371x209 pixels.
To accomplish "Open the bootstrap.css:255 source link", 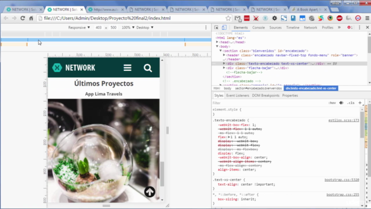I will click(x=343, y=194).
